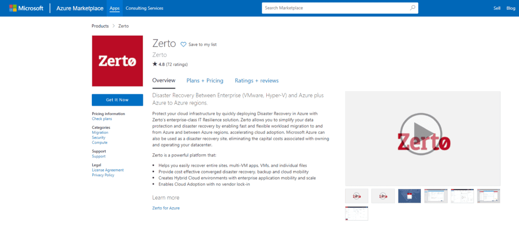Screen dimensions: 519x242
Task: Go to the Migration category
Action: click(x=100, y=133)
